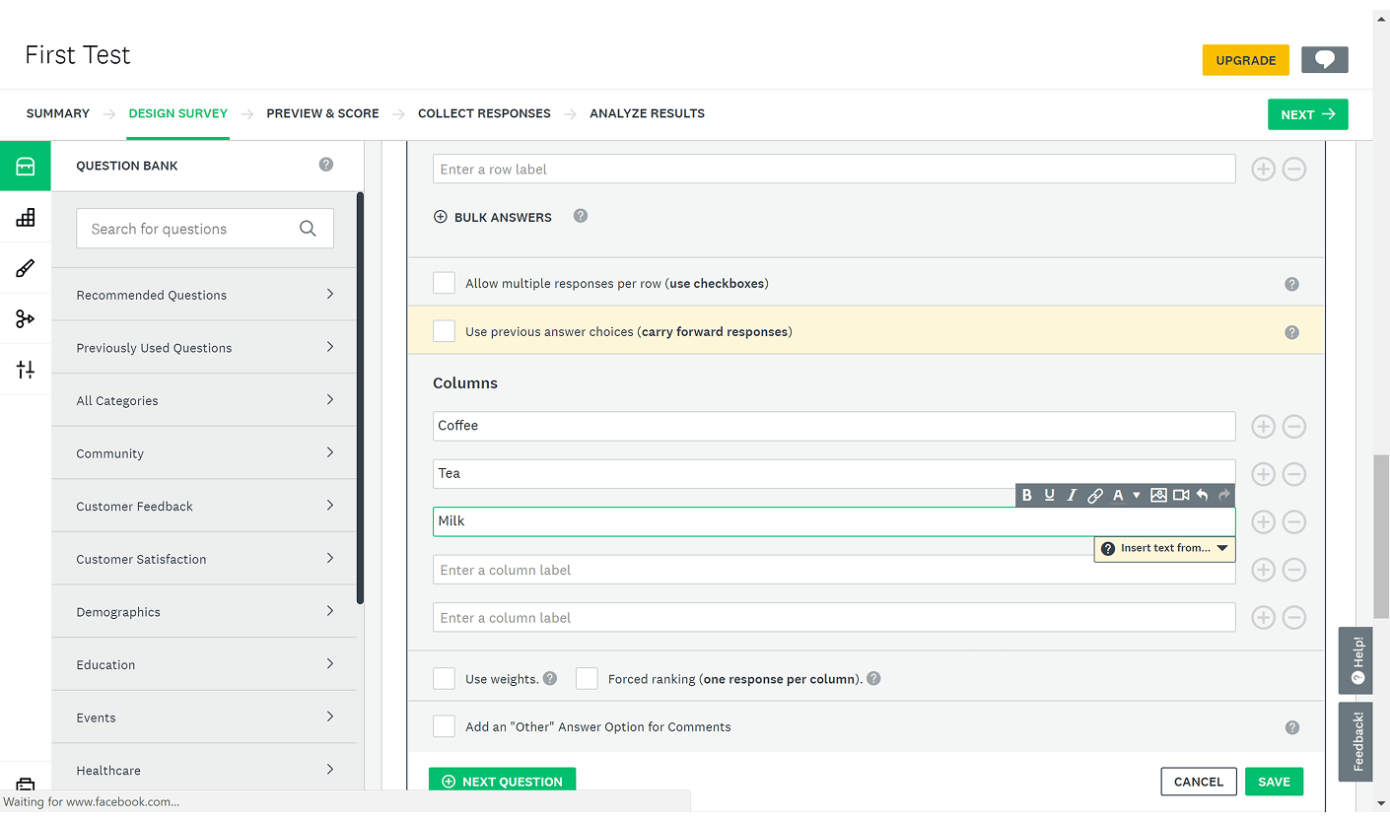Insert a video into the answer
1390x822 pixels.
coord(1182,495)
